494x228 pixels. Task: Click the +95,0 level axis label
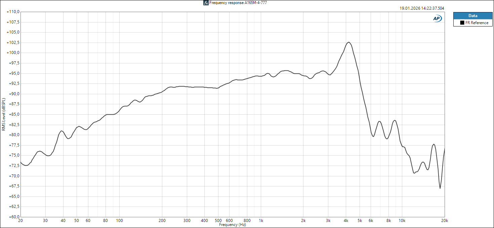tap(14, 73)
